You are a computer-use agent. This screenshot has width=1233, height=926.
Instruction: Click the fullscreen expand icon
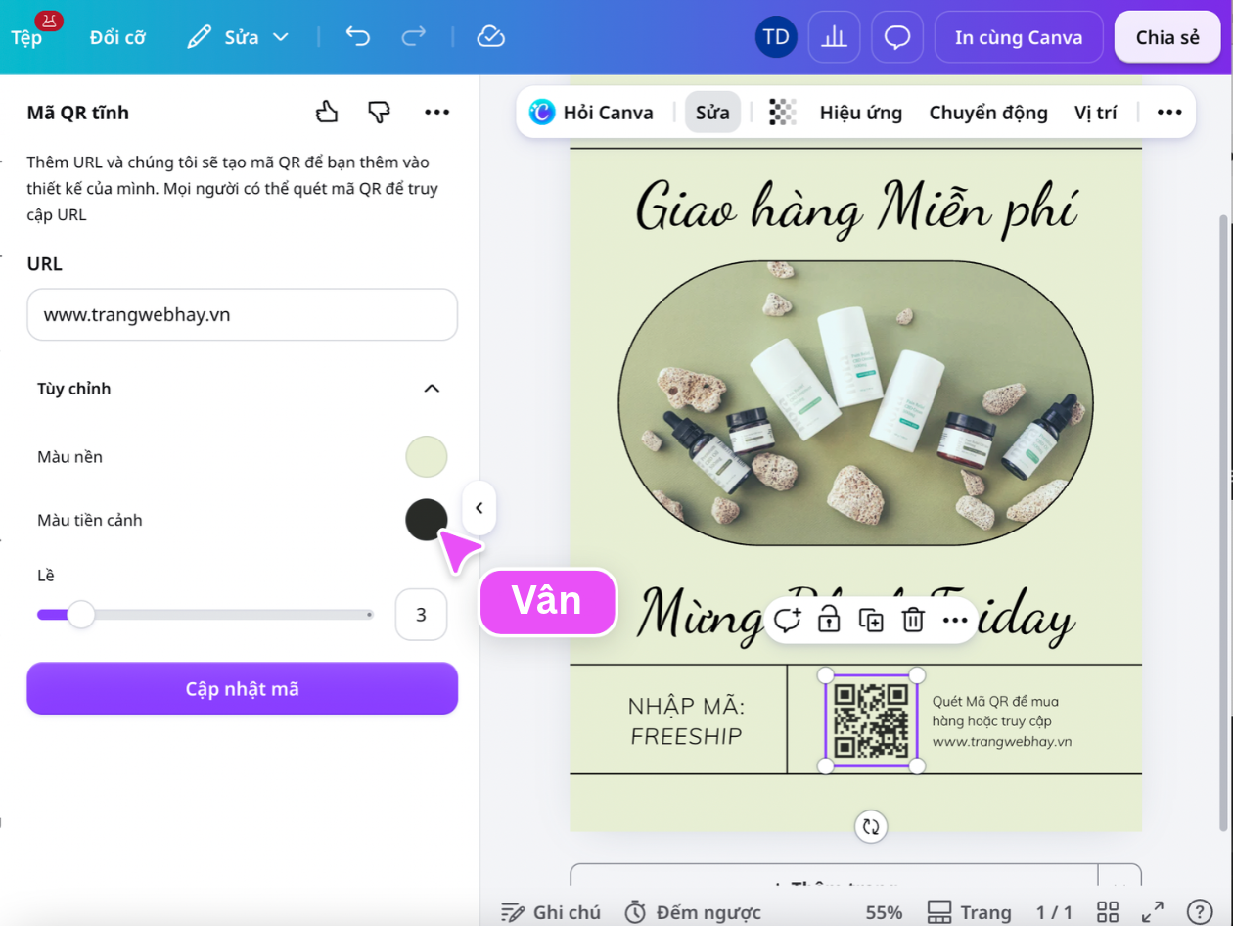pyautogui.click(x=1153, y=912)
